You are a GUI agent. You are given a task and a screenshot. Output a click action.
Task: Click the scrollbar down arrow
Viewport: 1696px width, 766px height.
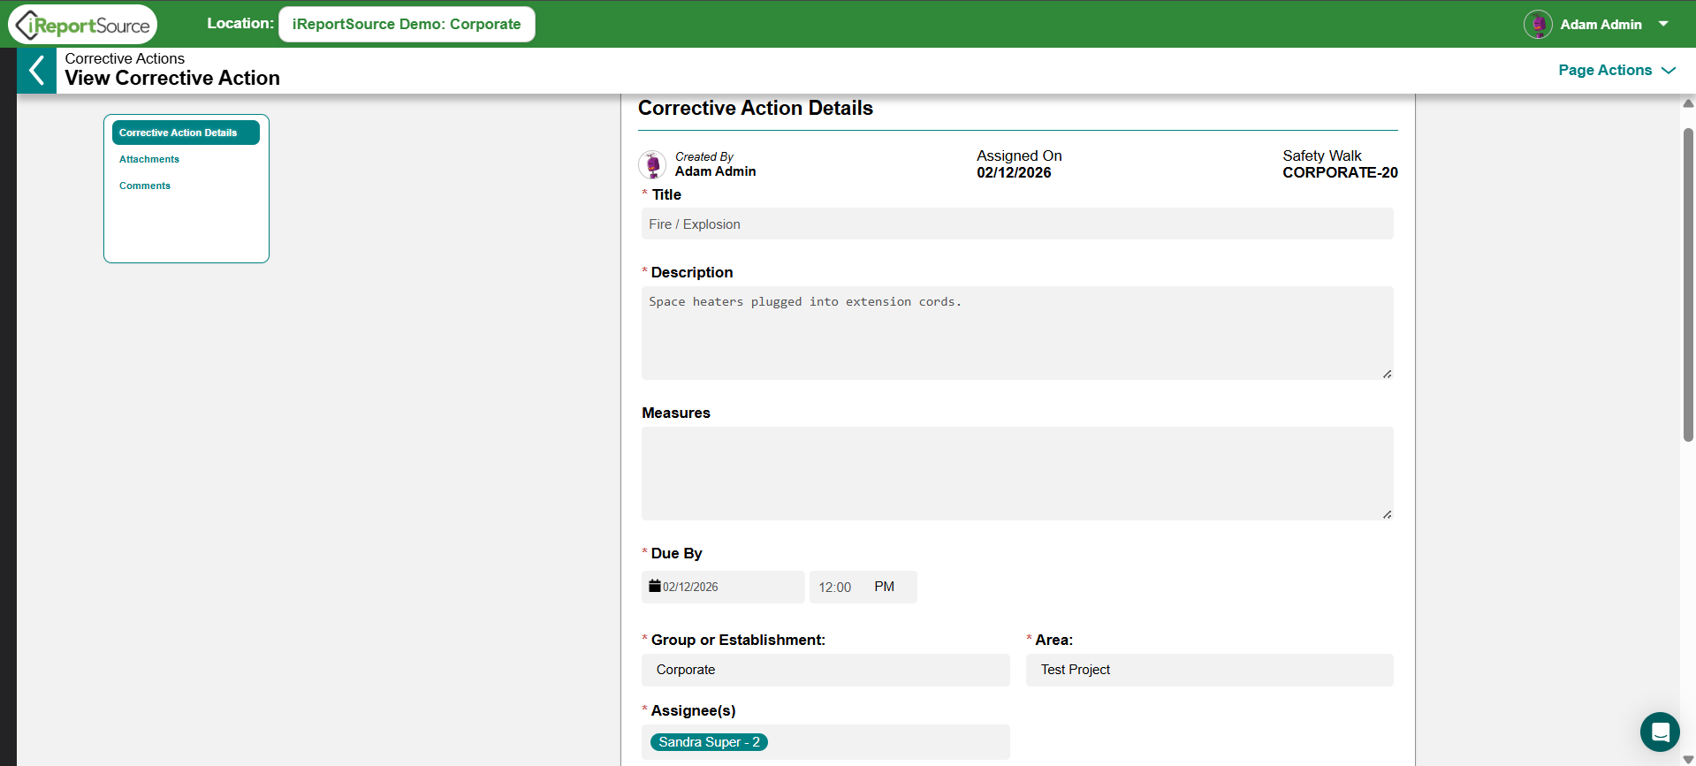click(x=1688, y=759)
